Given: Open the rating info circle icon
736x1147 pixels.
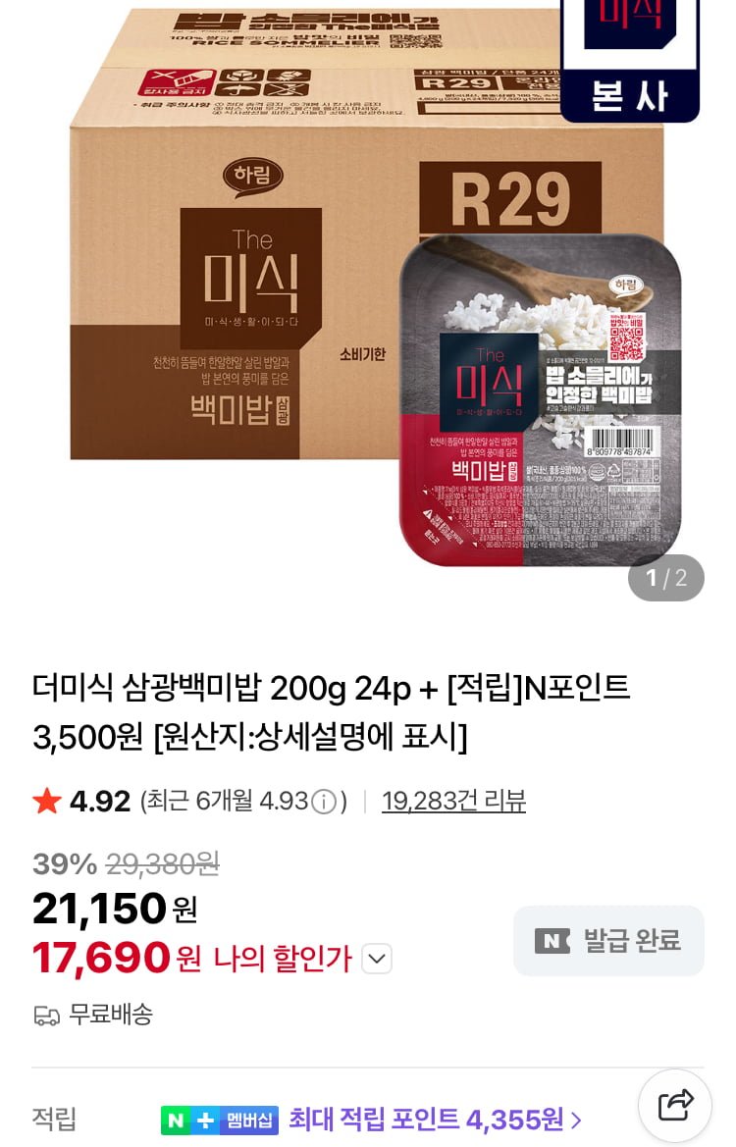Looking at the screenshot, I should (324, 803).
